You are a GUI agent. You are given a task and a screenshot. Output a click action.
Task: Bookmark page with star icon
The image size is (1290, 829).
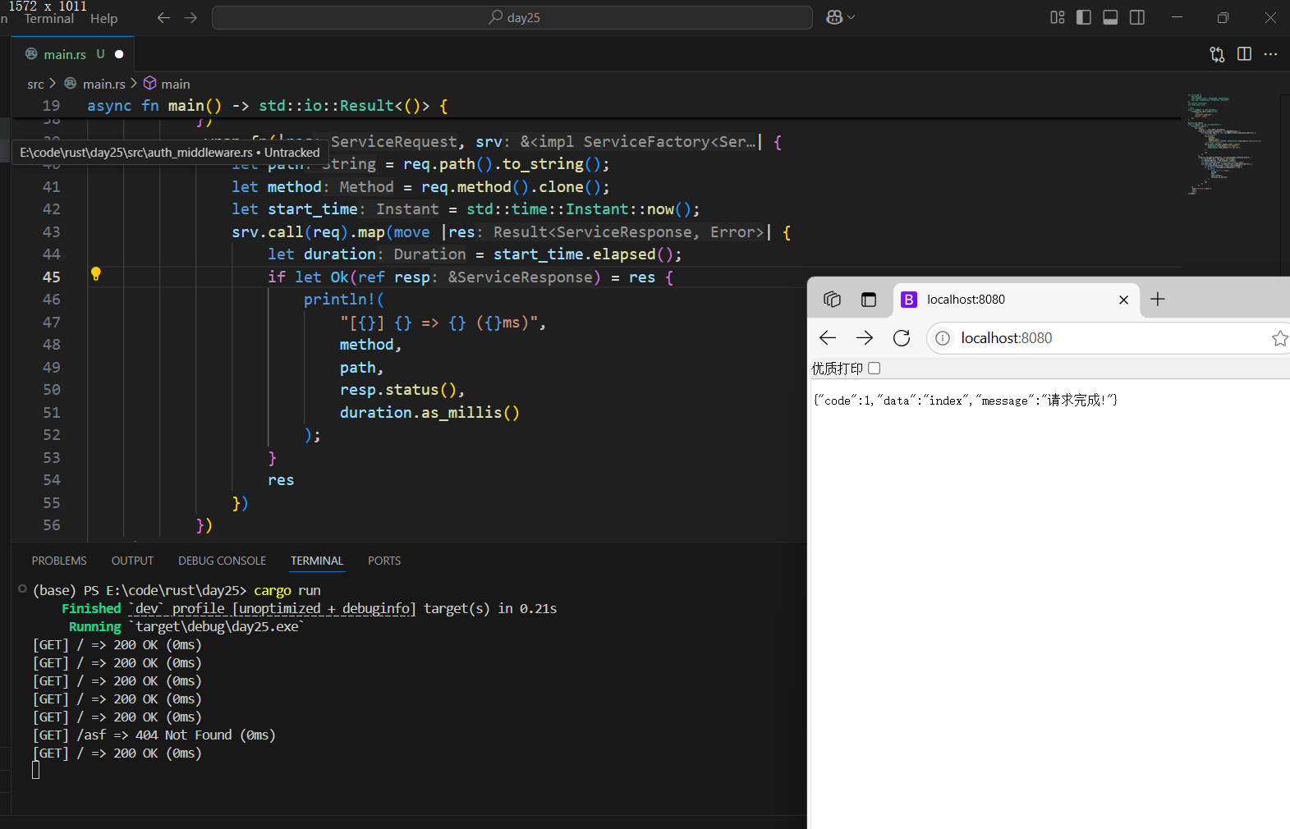1279,338
